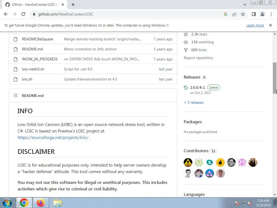Click the Report repository link

coord(198,58)
